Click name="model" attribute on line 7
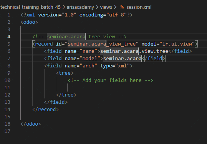The width and height of the screenshot is (207, 144). pos(82,59)
